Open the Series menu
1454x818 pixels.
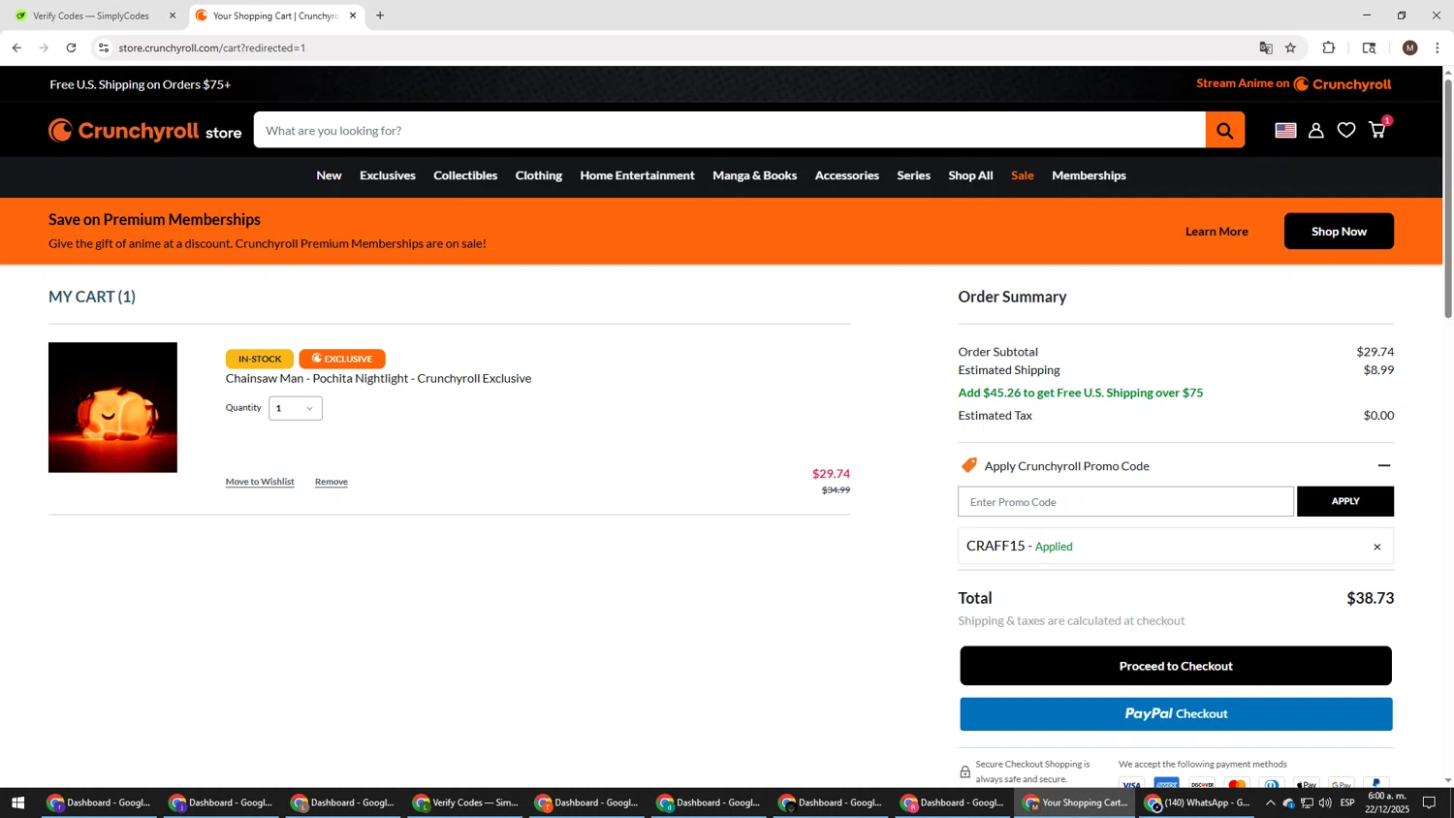(x=913, y=175)
